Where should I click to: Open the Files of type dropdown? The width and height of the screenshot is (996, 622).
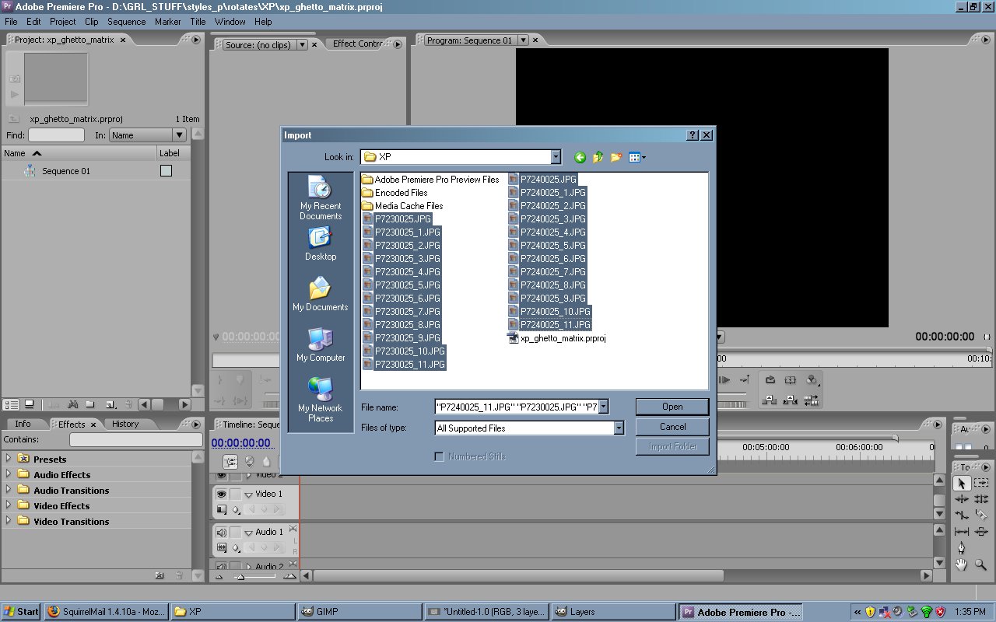tap(618, 428)
